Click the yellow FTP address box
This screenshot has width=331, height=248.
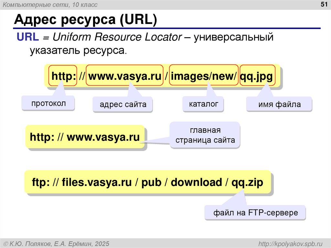(147, 182)
